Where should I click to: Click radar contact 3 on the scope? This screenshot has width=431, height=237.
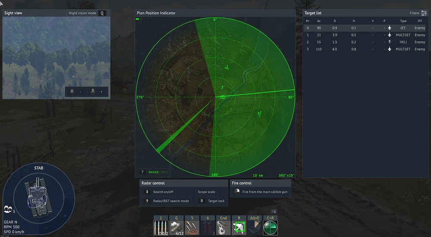[x=259, y=113]
